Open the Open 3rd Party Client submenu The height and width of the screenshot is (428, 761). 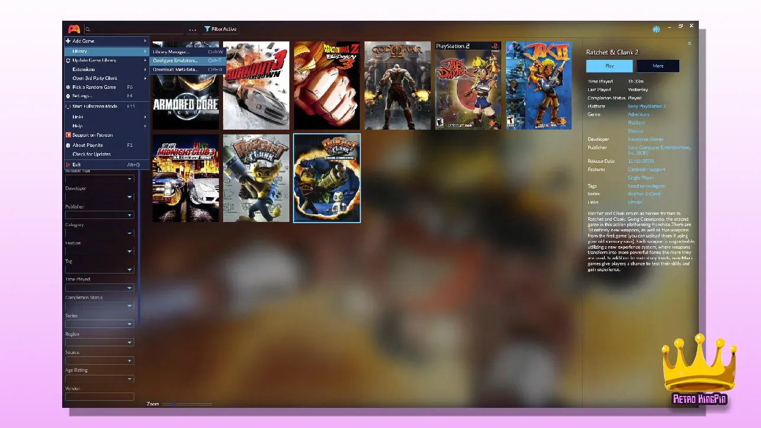[x=107, y=78]
